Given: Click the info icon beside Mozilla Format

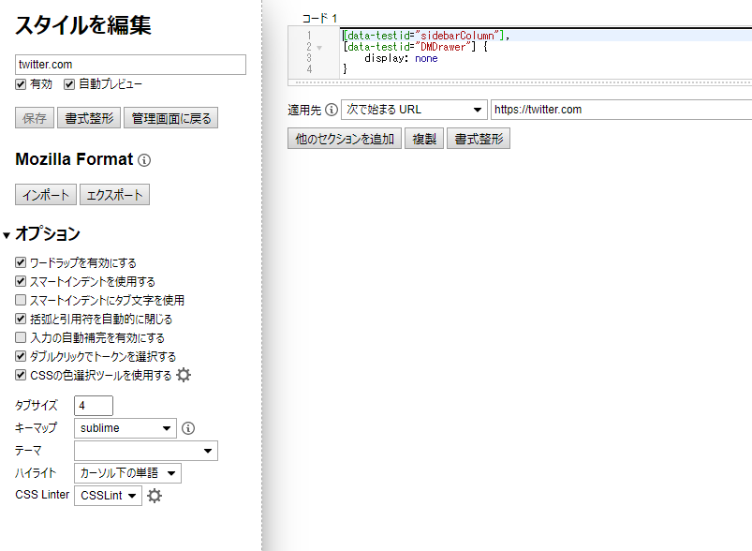Looking at the screenshot, I should [144, 160].
